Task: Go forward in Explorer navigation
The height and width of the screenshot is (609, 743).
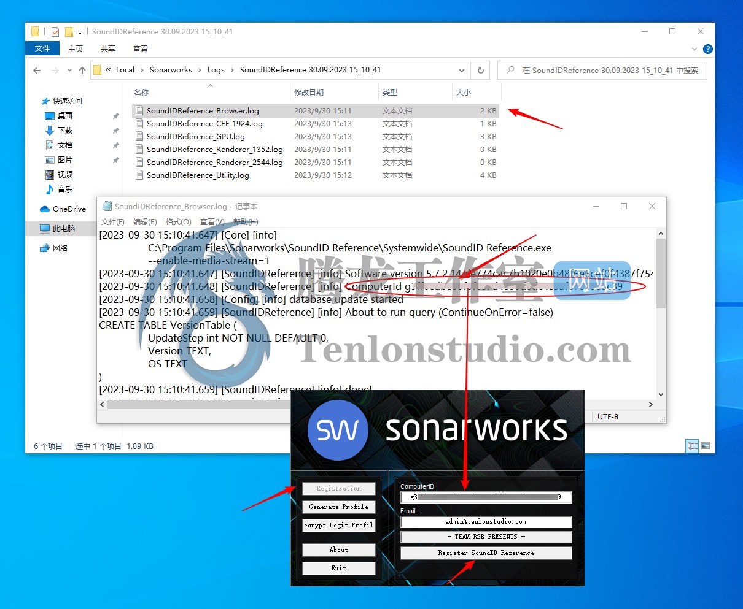Action: coord(55,71)
